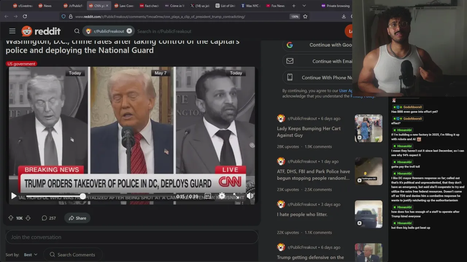Click the Private browsing indicator

(335, 6)
